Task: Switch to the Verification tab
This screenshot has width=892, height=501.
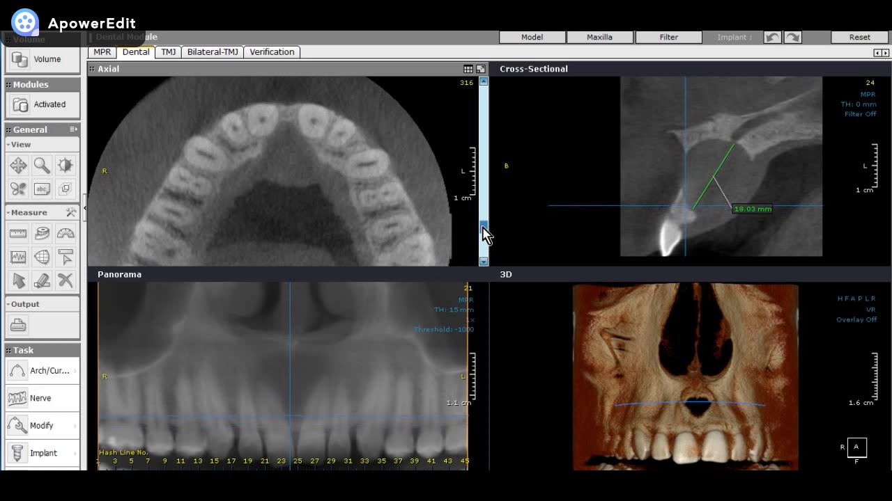Action: point(272,52)
